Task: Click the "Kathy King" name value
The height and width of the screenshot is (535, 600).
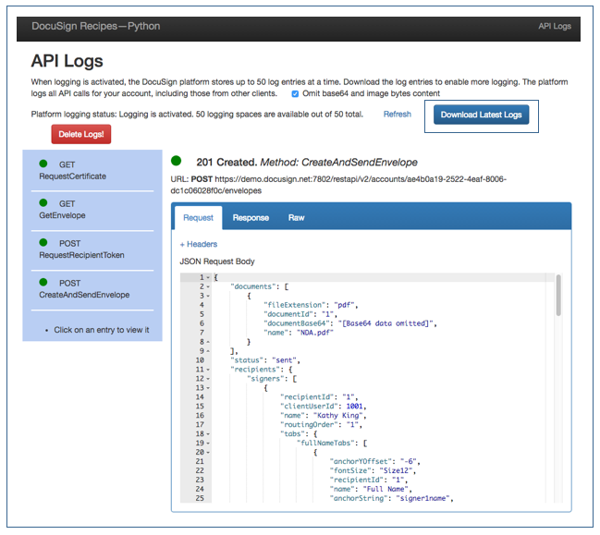Action: click(x=337, y=416)
